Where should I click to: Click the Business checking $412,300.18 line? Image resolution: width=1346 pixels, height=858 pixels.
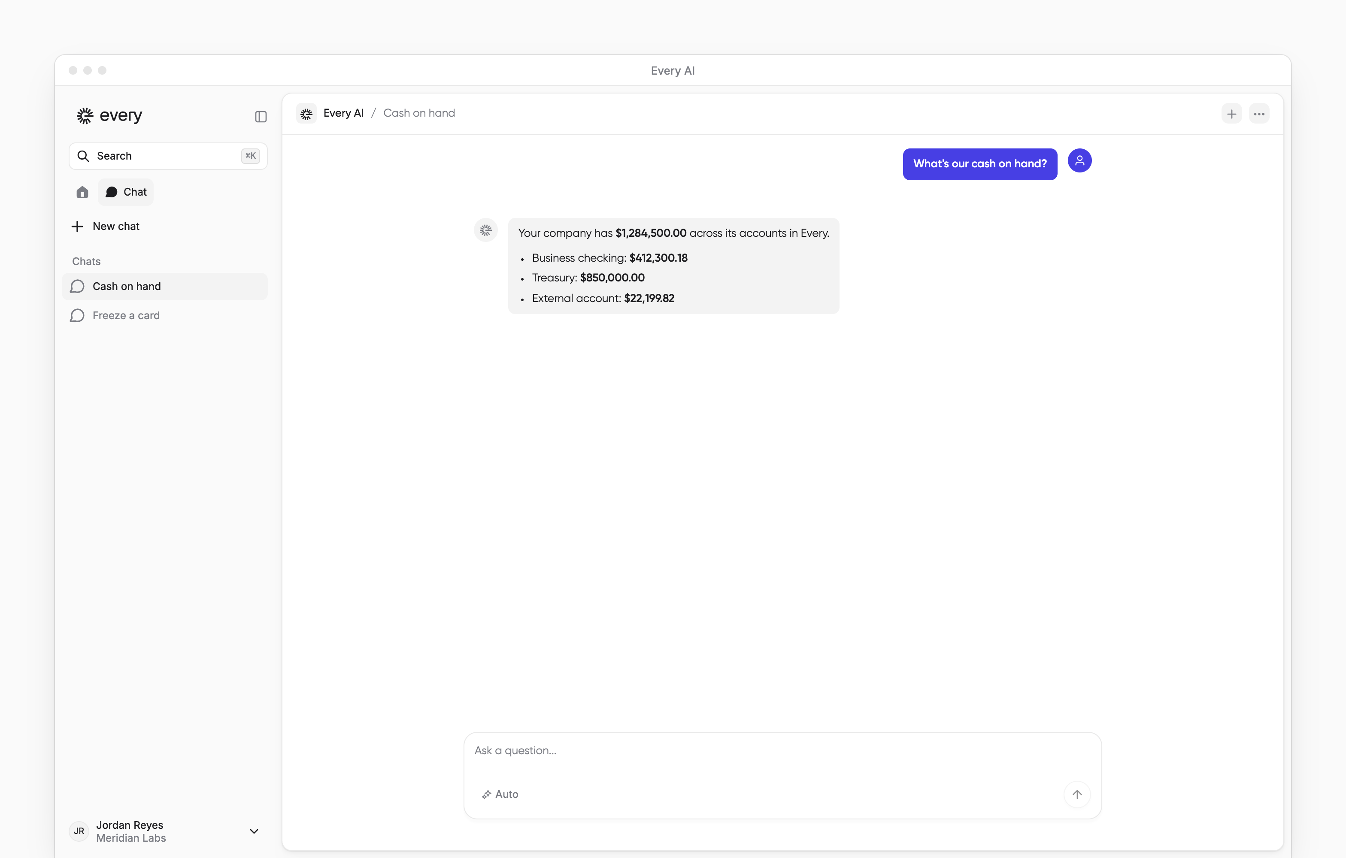tap(610, 258)
